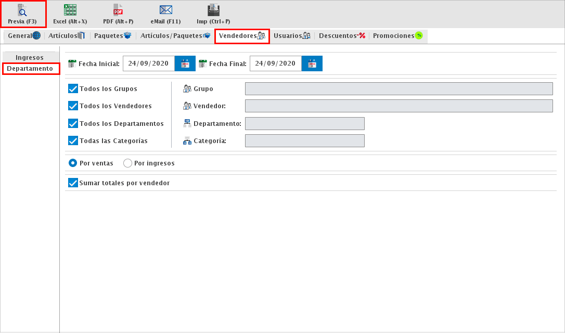Export report with PDF (Alt+P) icon
Screen dimensions: 565x333
point(118,10)
